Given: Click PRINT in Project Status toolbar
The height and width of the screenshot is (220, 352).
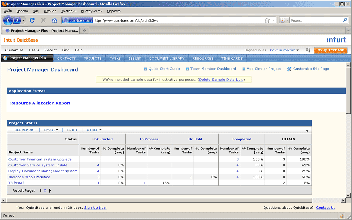Looking at the screenshot, I should coord(72,130).
